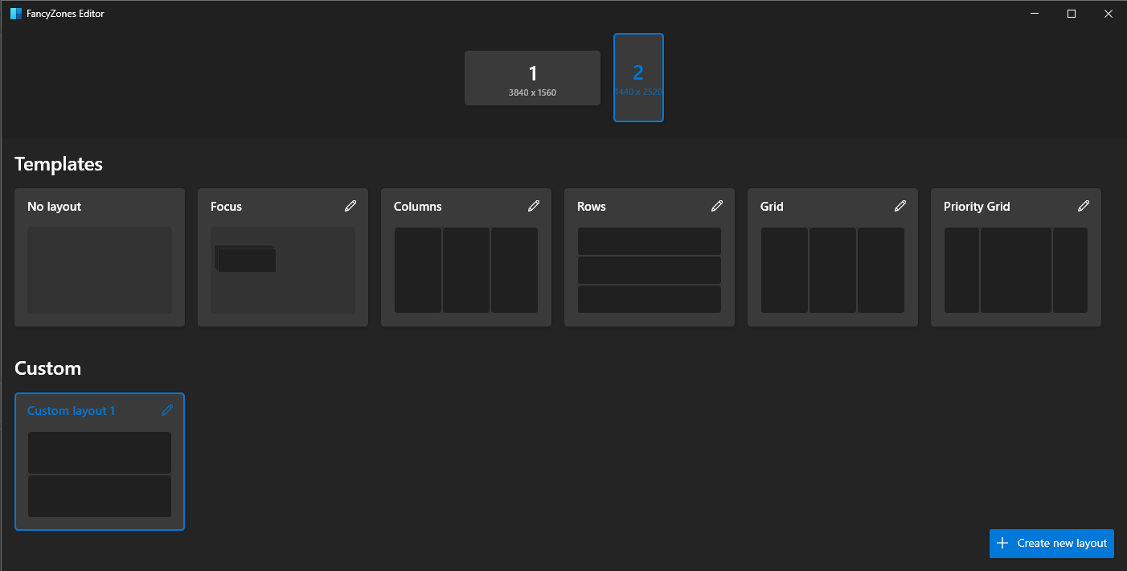Click the plus icon on Create new layout
This screenshot has width=1127, height=571.
point(1002,543)
